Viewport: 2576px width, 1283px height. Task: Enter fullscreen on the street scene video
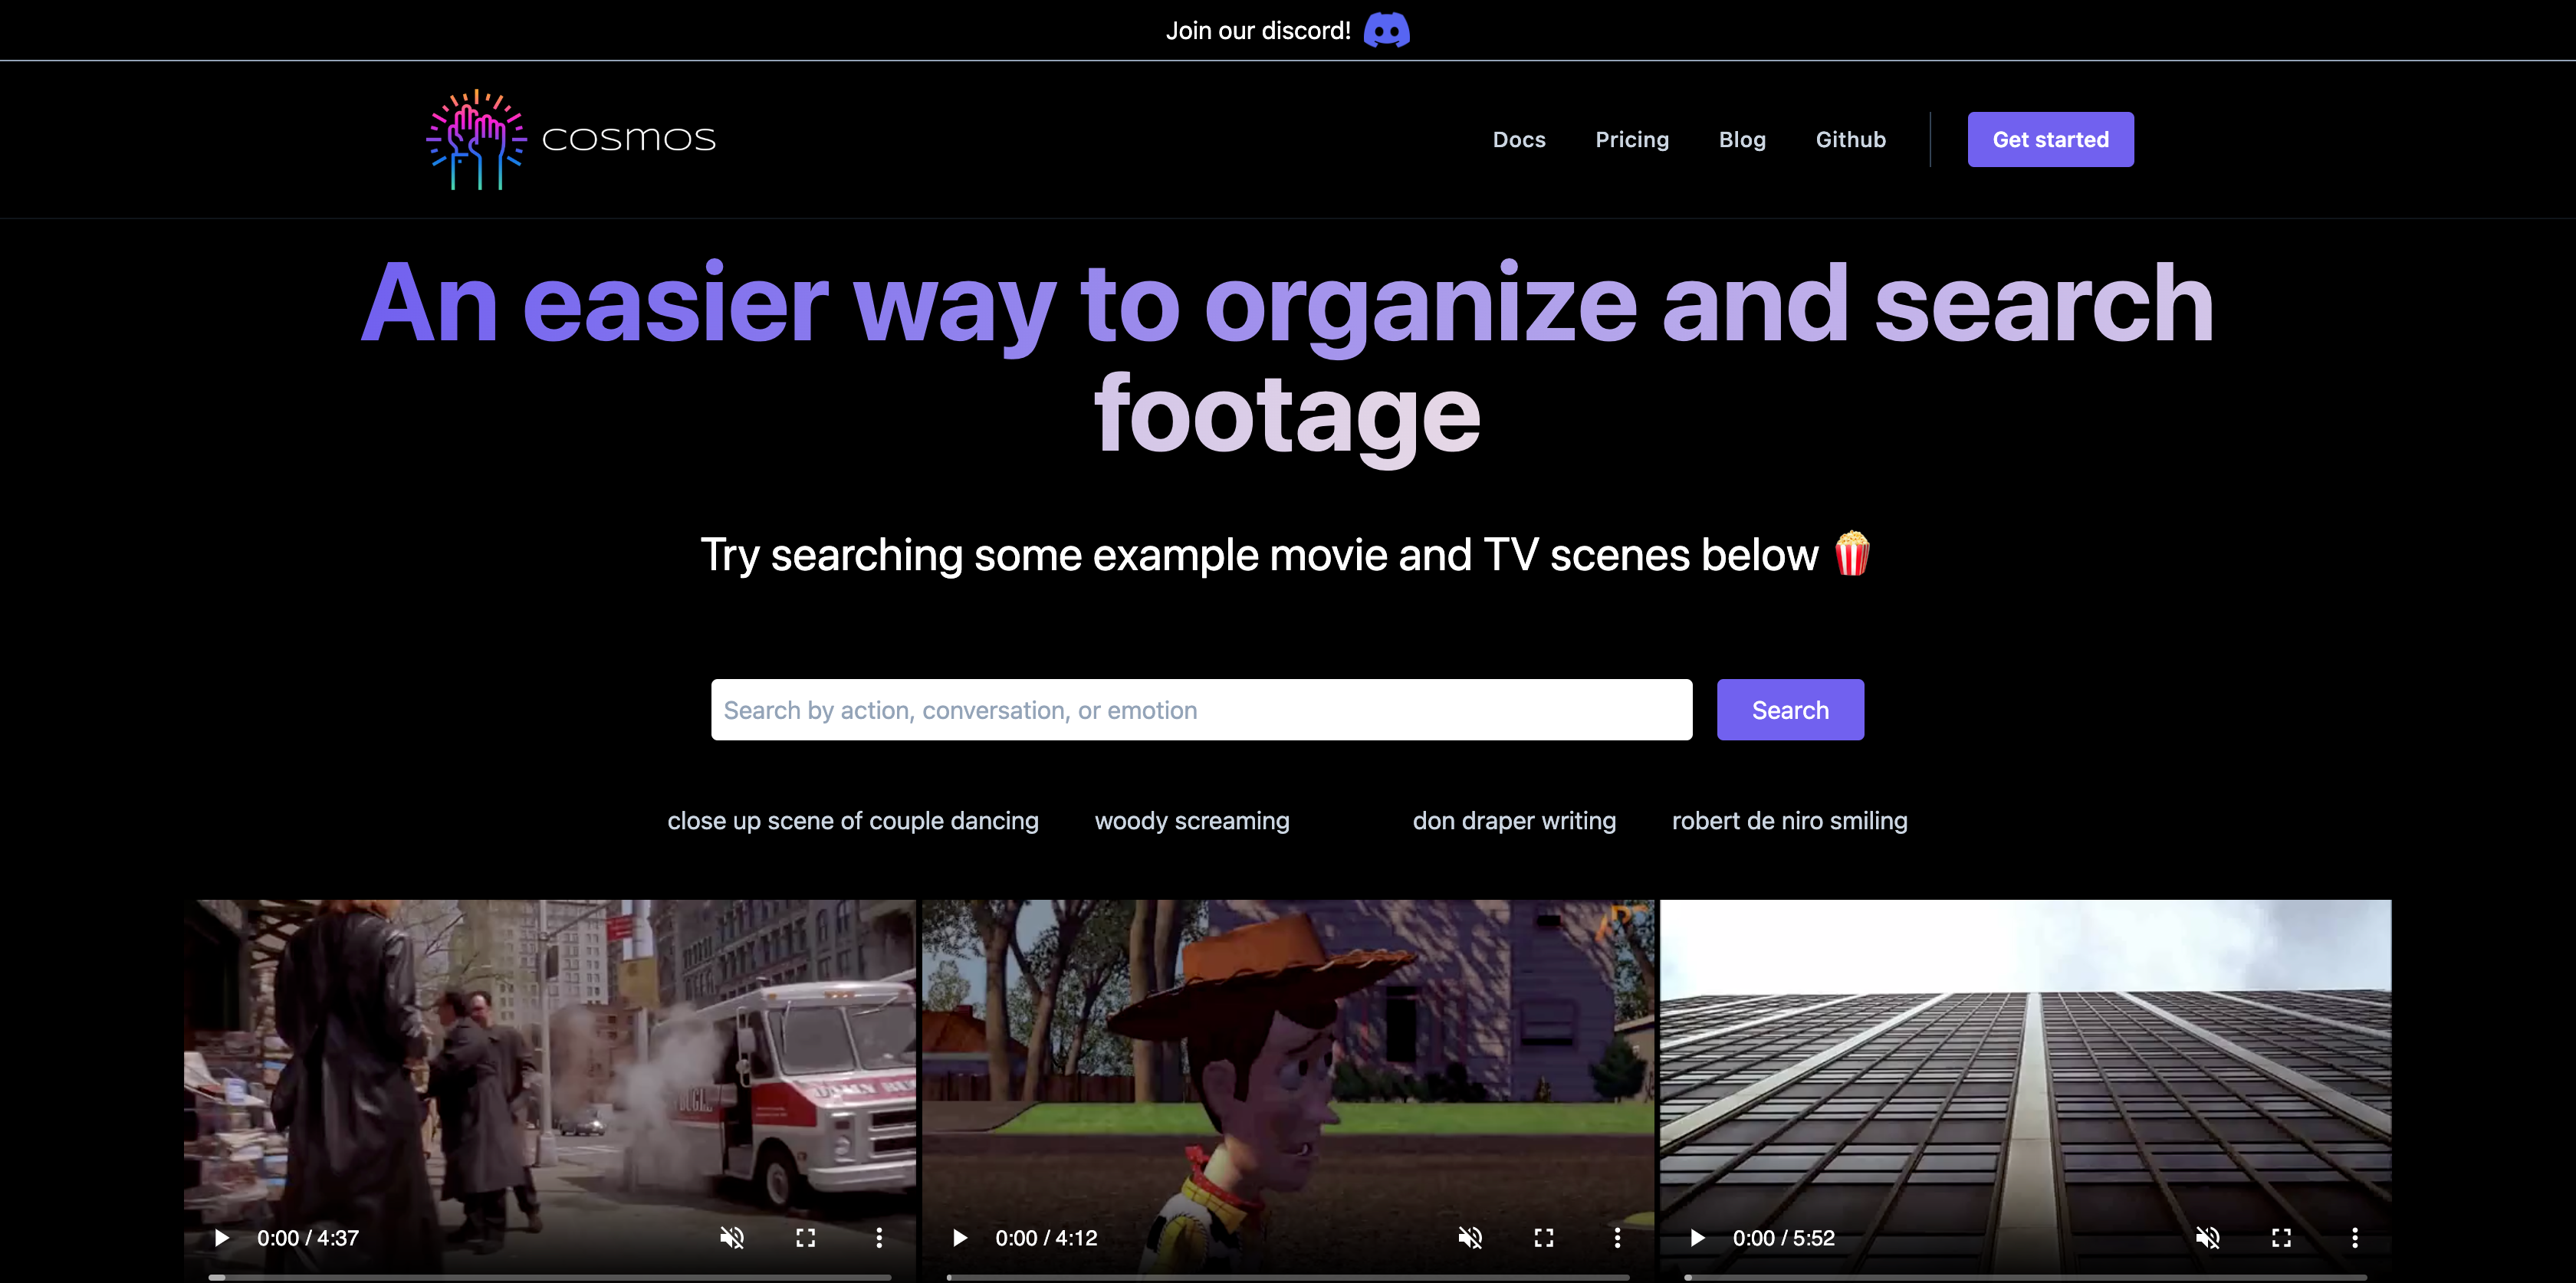[x=805, y=1238]
